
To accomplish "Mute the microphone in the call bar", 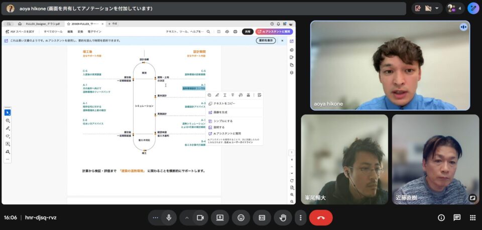I will click(x=169, y=217).
